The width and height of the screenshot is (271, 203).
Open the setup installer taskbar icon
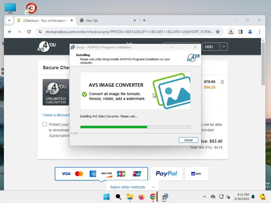pos(165,197)
